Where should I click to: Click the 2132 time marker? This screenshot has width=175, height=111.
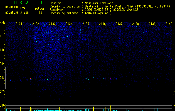pyautogui.click(x=36, y=24)
